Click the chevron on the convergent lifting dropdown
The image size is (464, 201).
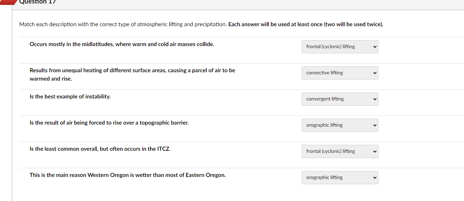[x=374, y=99]
